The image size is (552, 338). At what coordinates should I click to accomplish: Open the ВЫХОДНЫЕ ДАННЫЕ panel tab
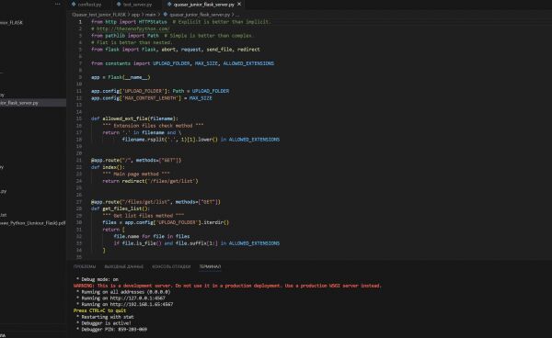124,266
